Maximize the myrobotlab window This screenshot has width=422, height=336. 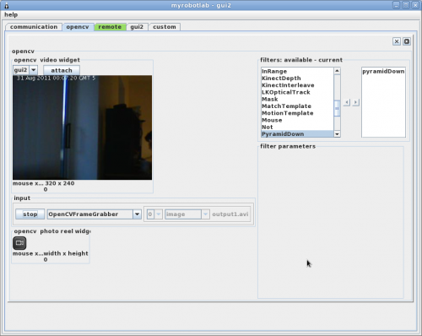pos(406,5)
